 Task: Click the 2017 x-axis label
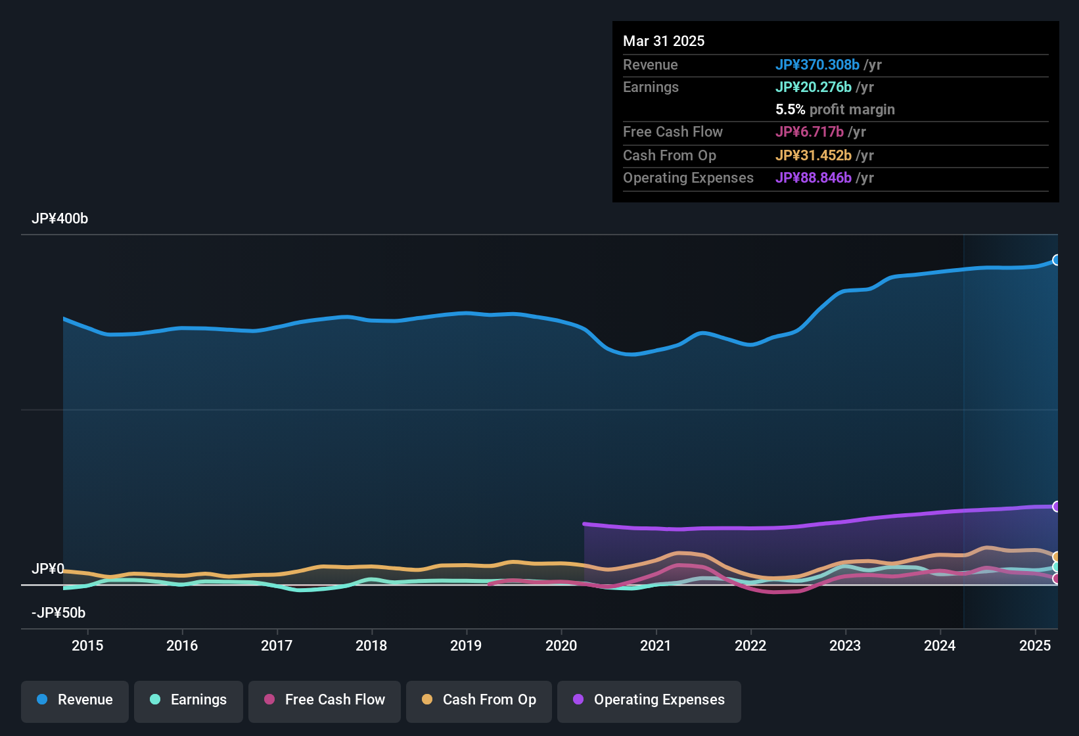pyautogui.click(x=277, y=645)
